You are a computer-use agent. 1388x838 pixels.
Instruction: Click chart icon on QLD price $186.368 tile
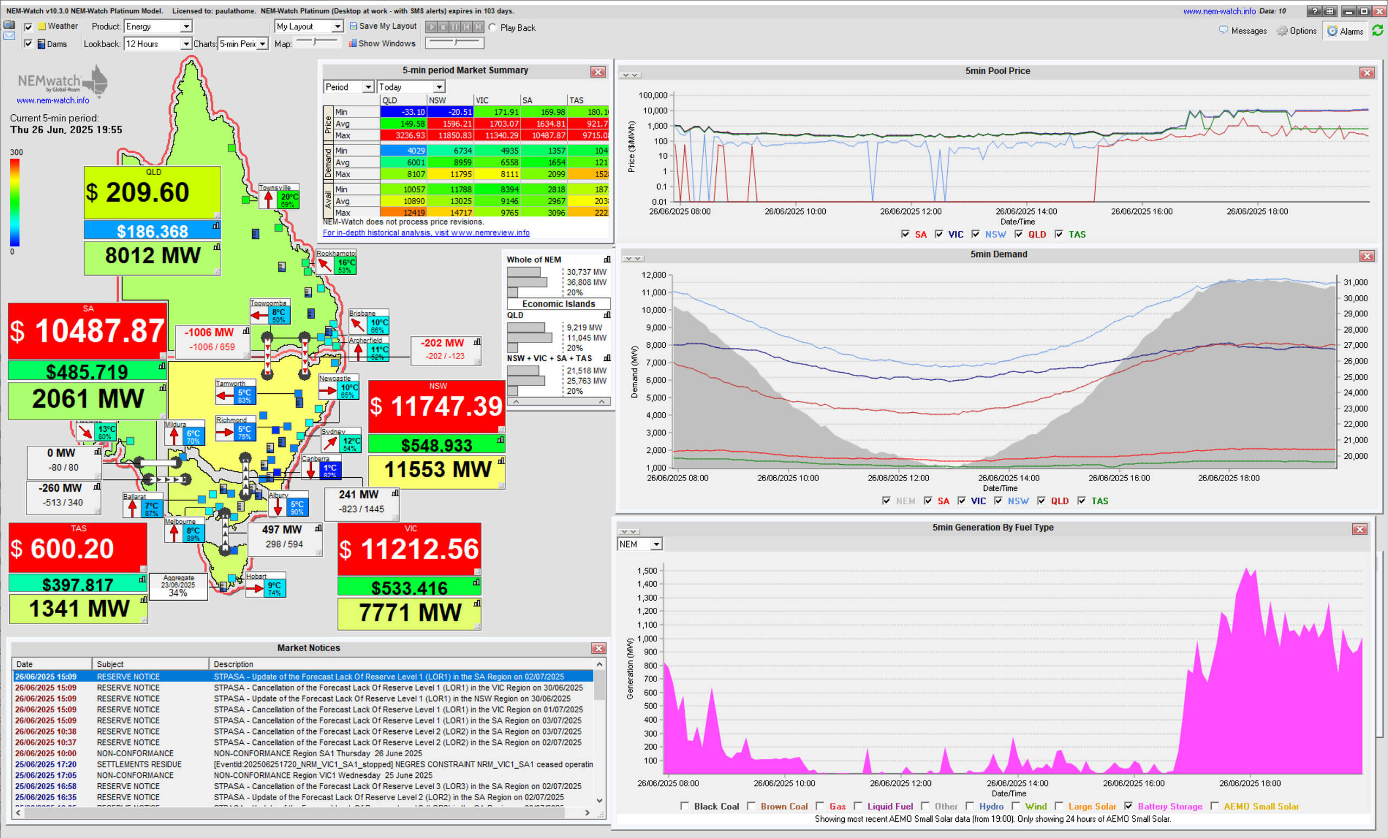pos(216,226)
